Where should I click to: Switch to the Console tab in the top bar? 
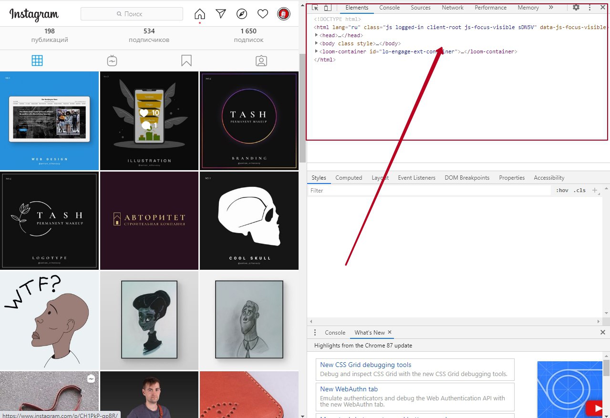coord(390,8)
